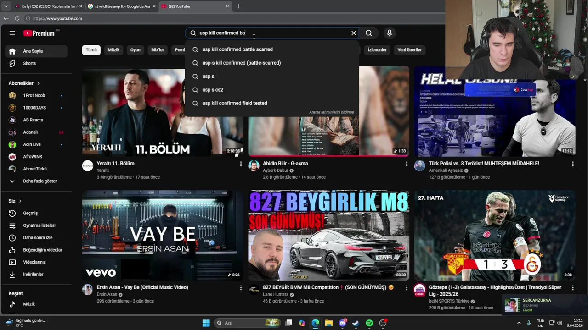
Task: Open 'Beğendiğim videolar' liked videos
Action: 37,250
